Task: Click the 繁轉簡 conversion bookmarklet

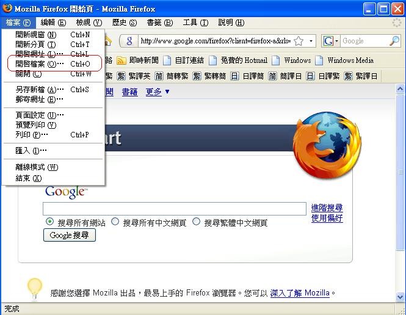Action: click(x=209, y=76)
